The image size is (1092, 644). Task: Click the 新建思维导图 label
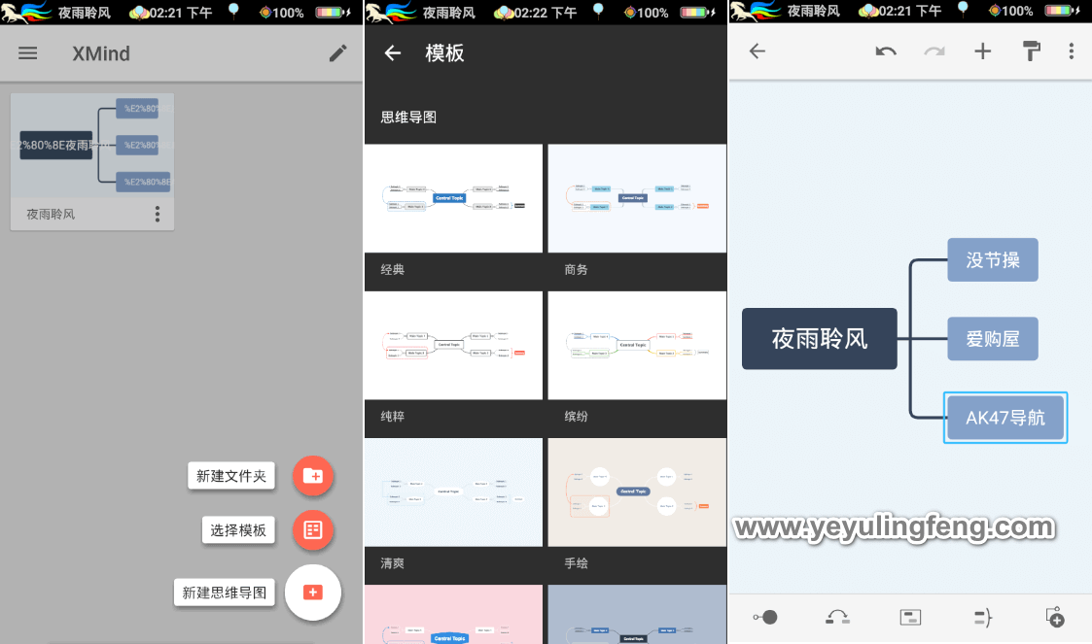[225, 593]
